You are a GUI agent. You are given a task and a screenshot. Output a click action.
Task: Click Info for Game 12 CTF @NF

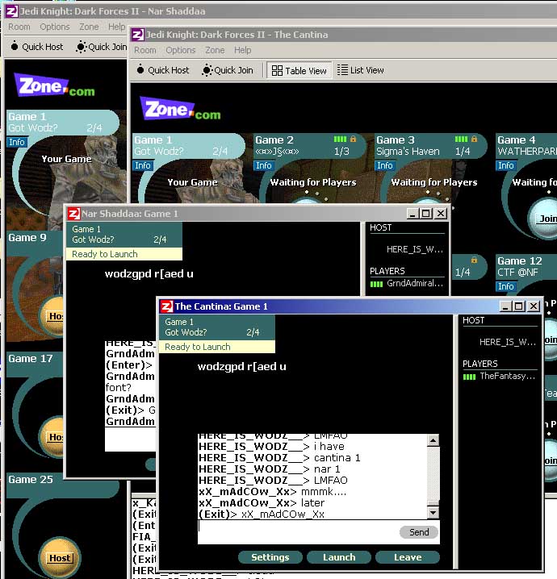(505, 286)
